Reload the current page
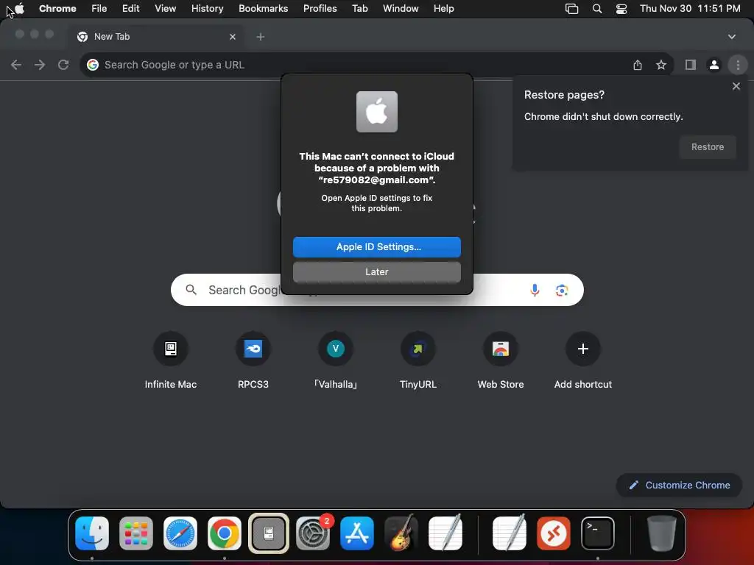This screenshot has width=754, height=565. coord(63,65)
